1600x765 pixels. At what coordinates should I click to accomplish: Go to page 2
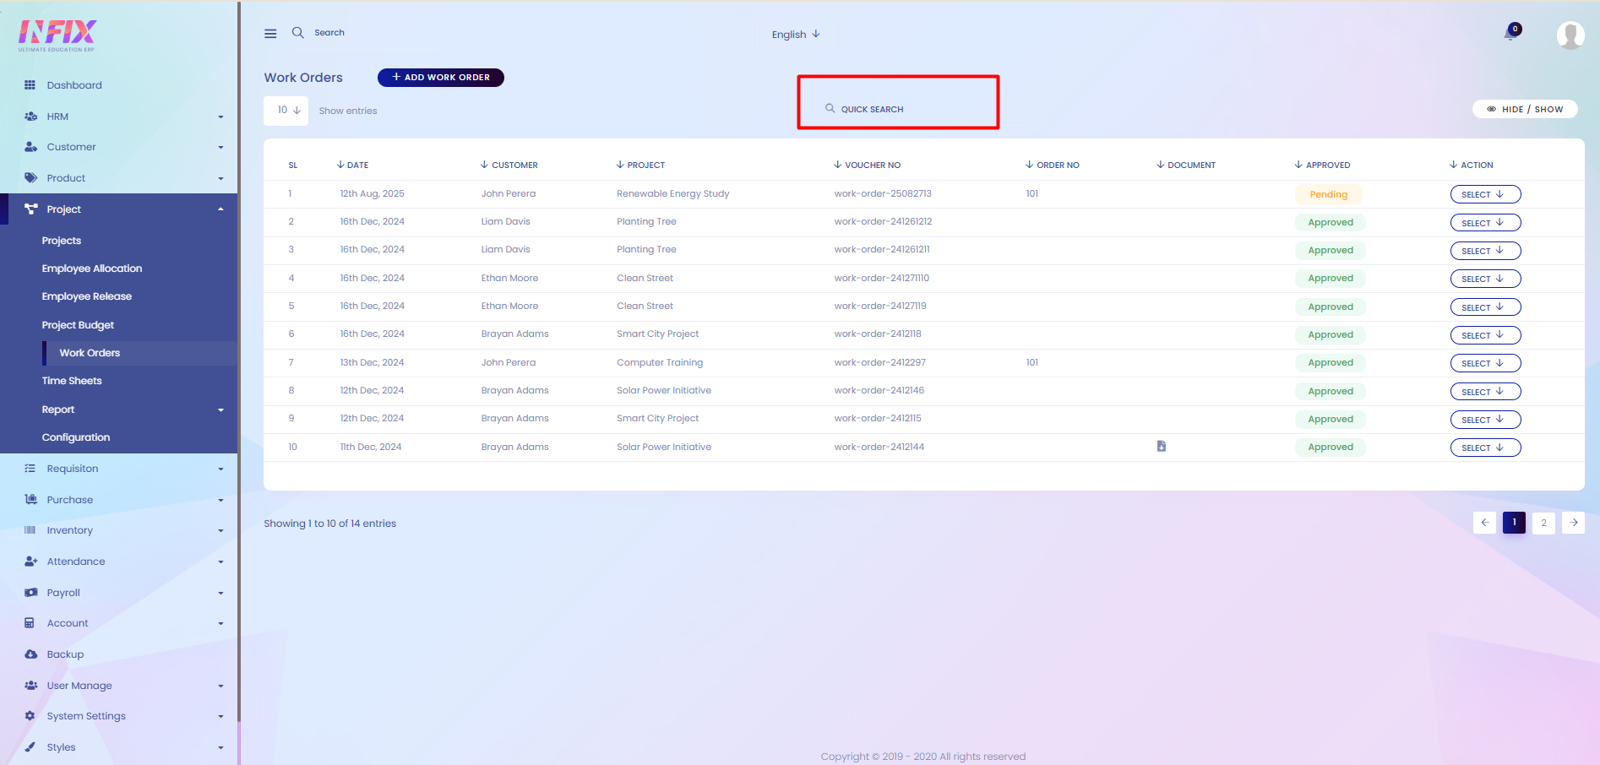click(x=1543, y=523)
